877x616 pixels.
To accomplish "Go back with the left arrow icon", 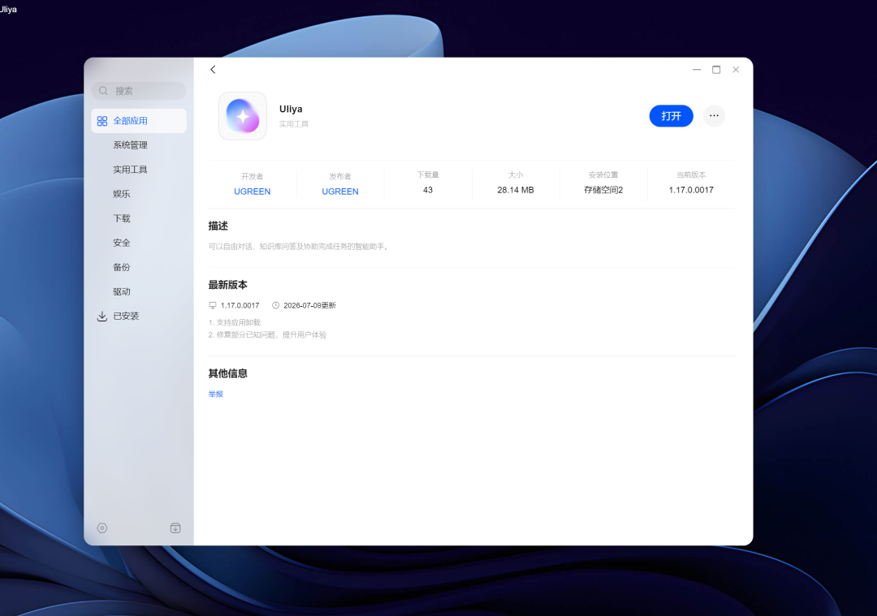I will [x=213, y=69].
